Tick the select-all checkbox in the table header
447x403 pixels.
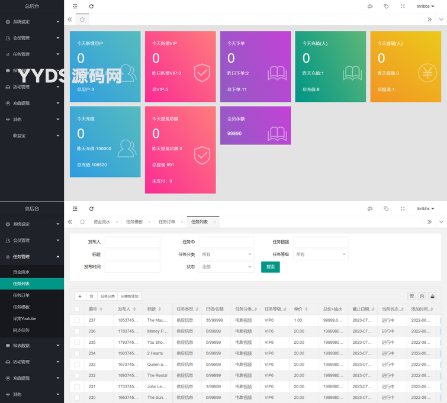coord(77,309)
